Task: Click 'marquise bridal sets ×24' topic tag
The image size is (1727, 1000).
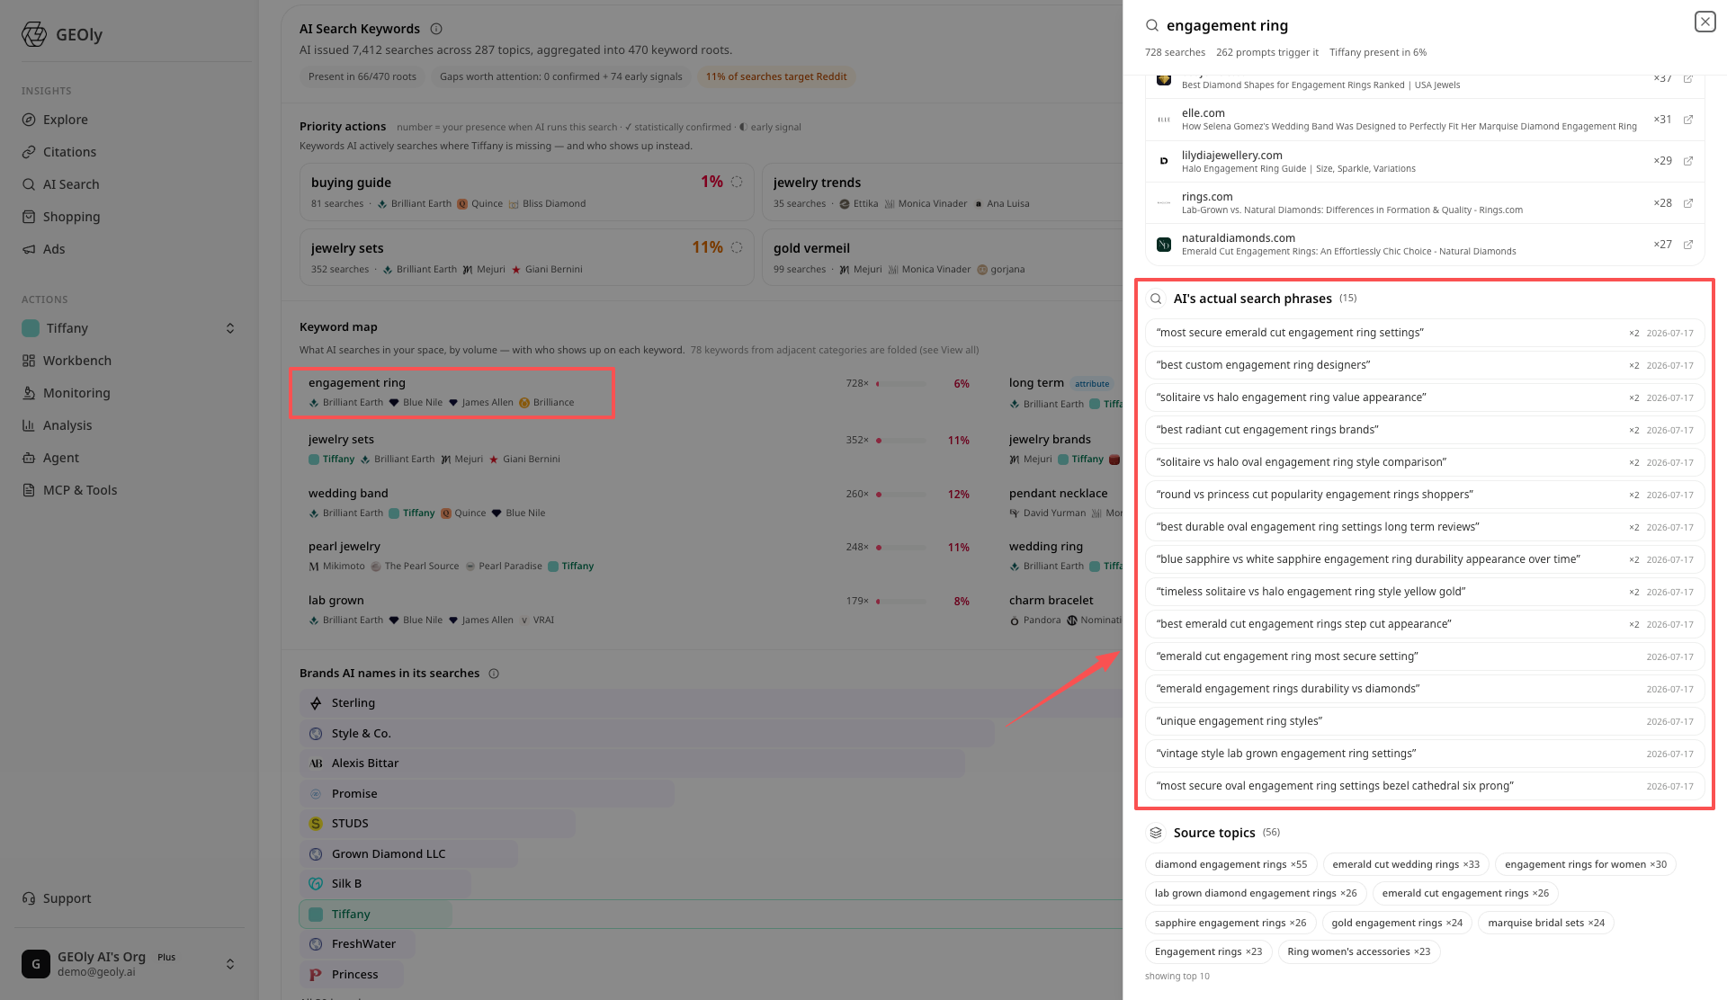Action: [1546, 923]
